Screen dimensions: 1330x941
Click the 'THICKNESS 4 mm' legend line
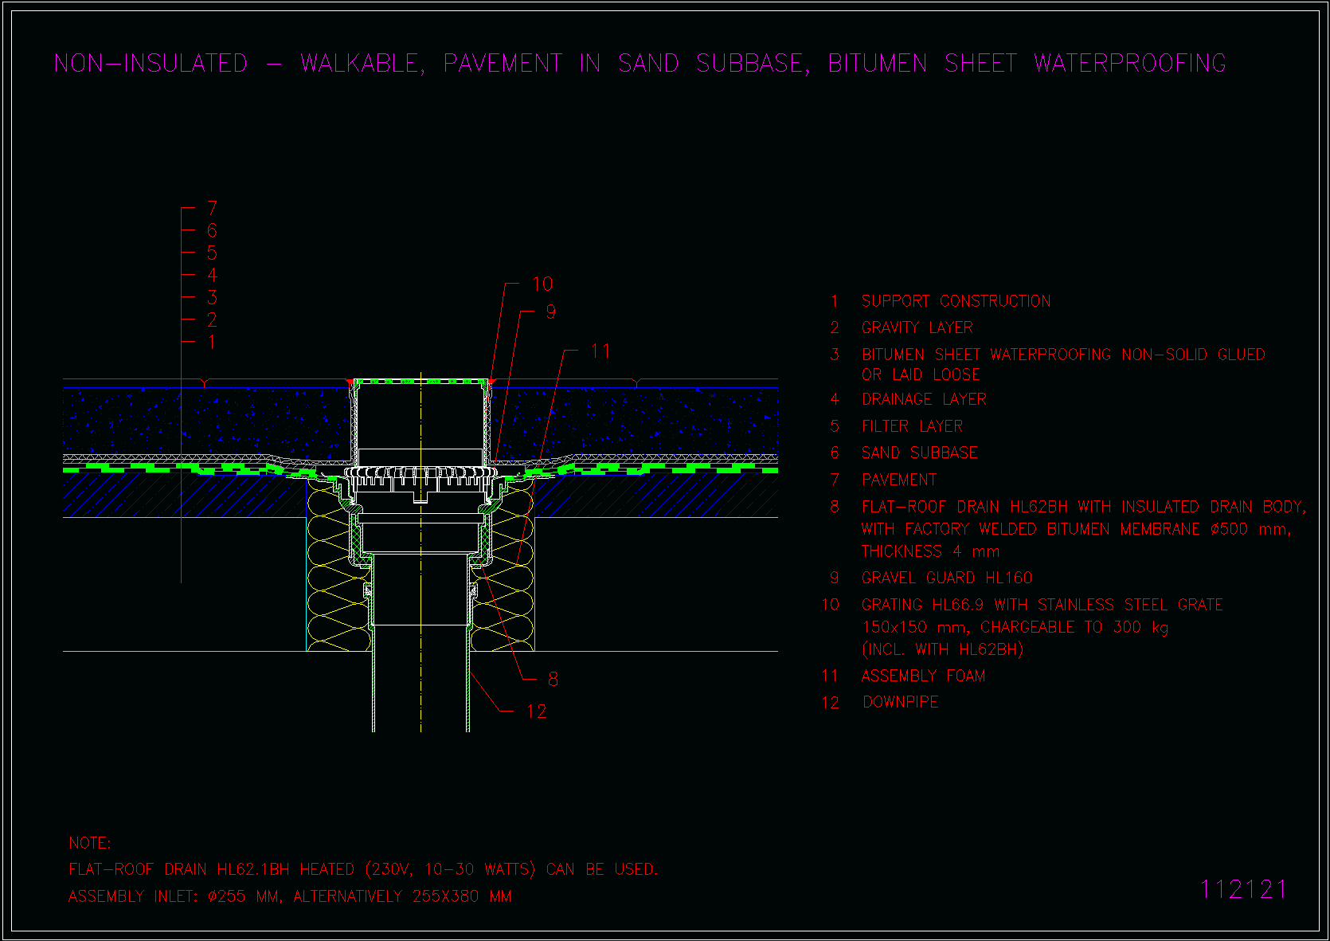click(930, 551)
